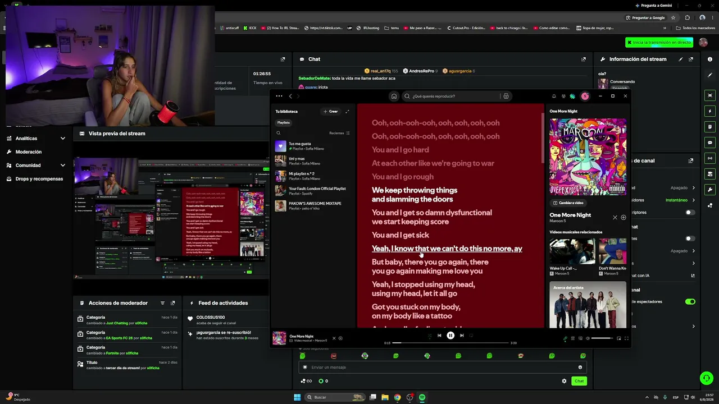Open the Spotify three-dot menu
This screenshot has height=404, width=719.
coord(279,96)
